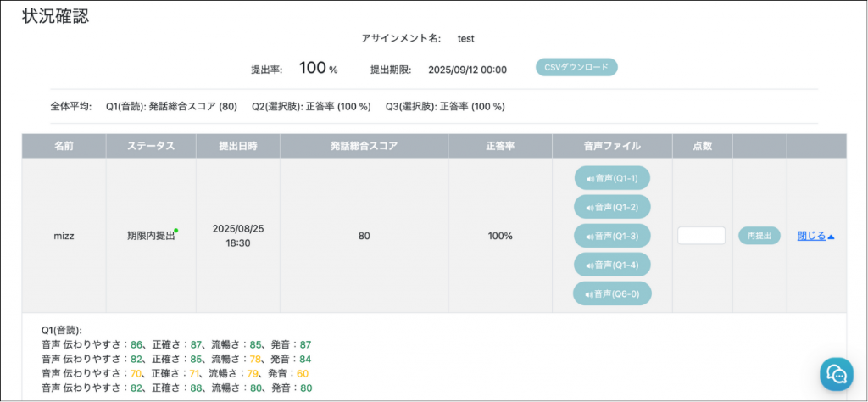
Task: Click the 期限内提出 status text
Action: click(x=150, y=236)
